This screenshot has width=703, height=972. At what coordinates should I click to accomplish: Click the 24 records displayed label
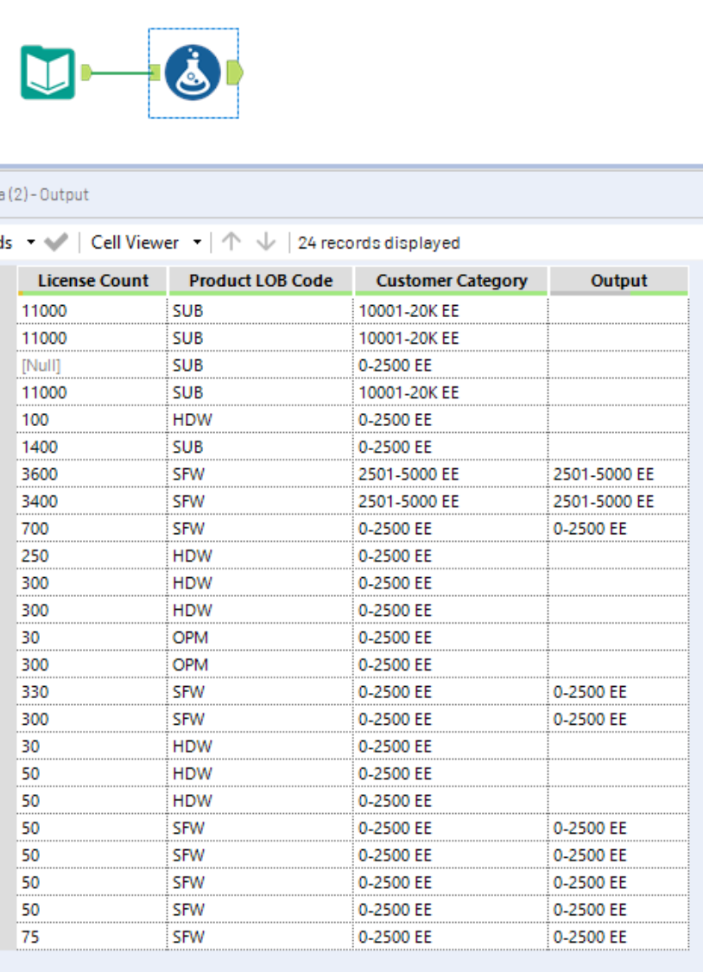click(377, 243)
